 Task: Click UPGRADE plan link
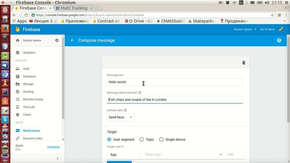click(x=53, y=147)
